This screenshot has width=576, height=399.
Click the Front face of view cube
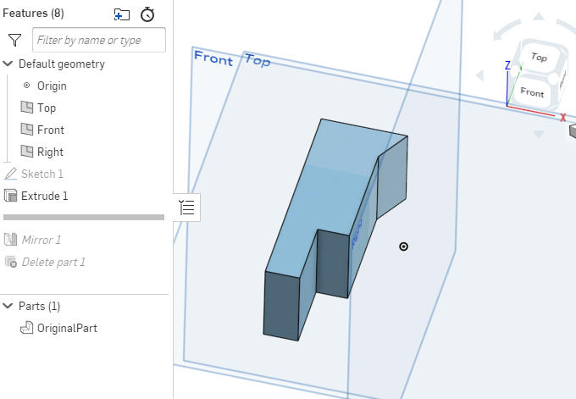coord(532,92)
